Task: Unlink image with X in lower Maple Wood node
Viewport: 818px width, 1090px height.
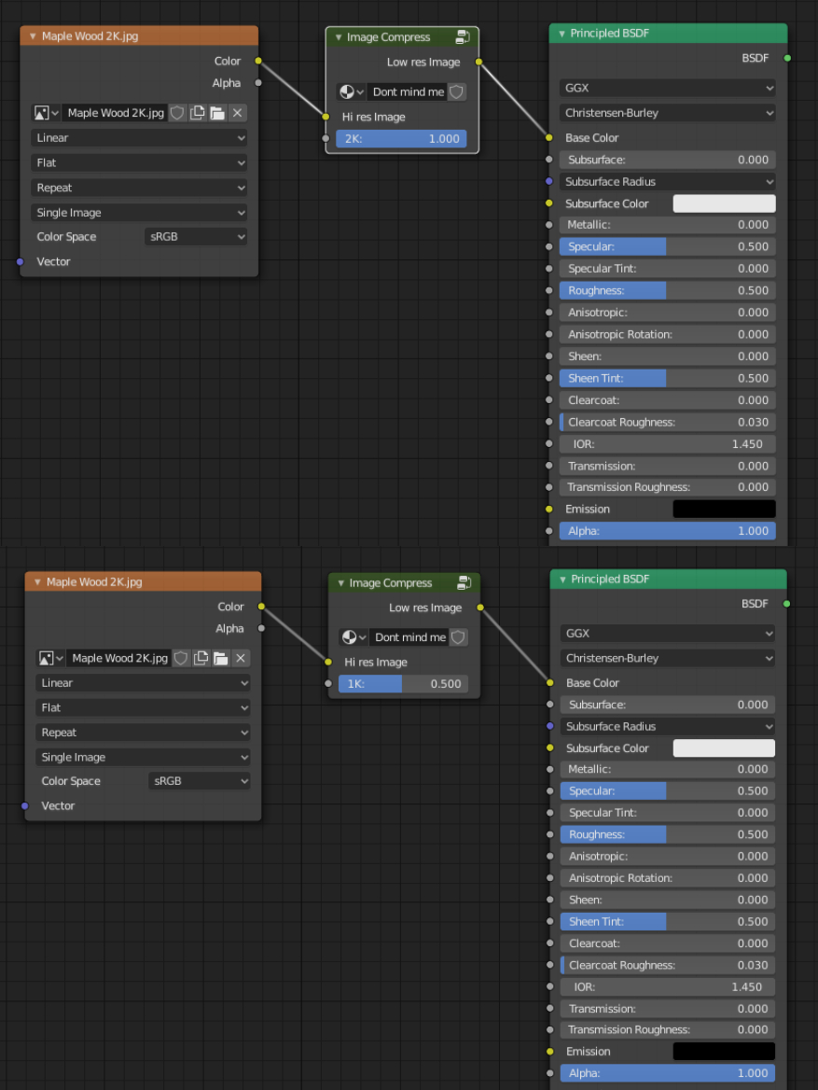Action: 241,658
